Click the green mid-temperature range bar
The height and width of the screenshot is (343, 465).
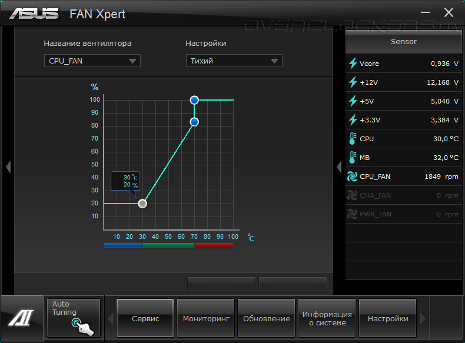pyautogui.click(x=168, y=245)
